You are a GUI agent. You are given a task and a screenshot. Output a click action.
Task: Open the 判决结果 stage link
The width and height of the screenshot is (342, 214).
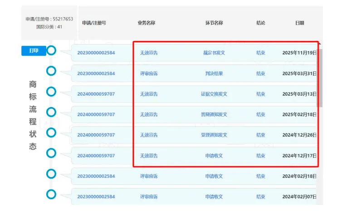(214, 74)
